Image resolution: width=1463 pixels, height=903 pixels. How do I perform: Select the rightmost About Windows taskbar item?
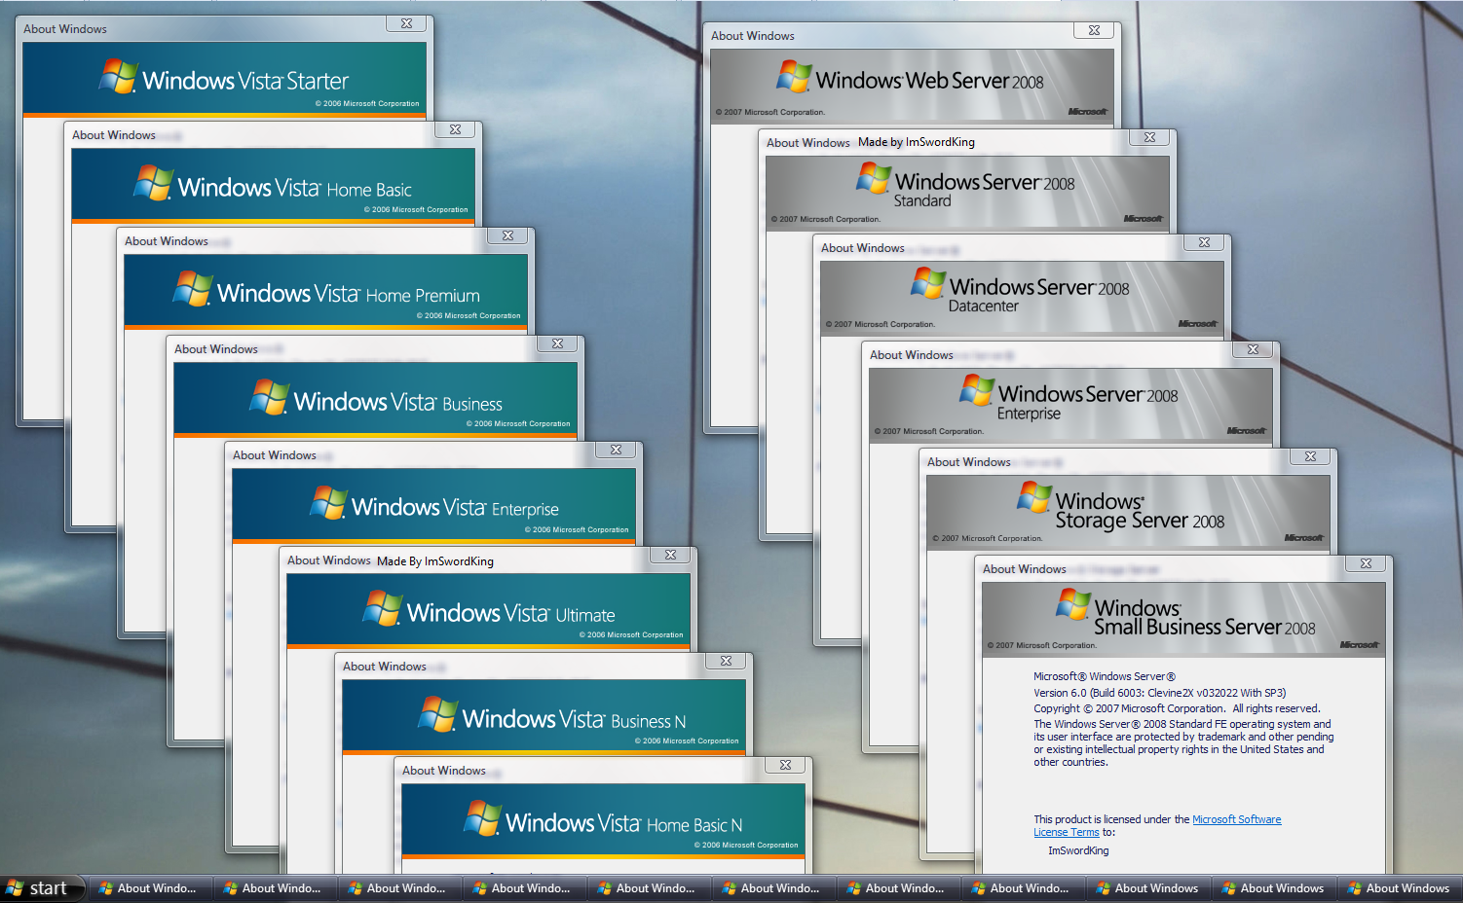(1399, 887)
